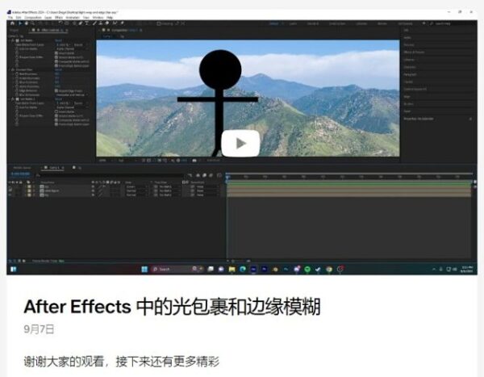
Task: Click the timeline current time indicator
Action: point(227,177)
